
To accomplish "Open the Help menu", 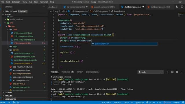I will tap(52, 2).
